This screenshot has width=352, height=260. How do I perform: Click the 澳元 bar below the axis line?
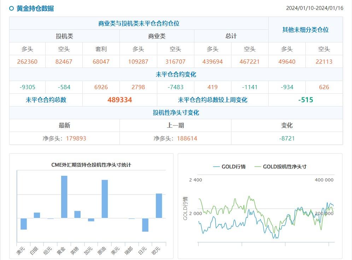point(23,224)
